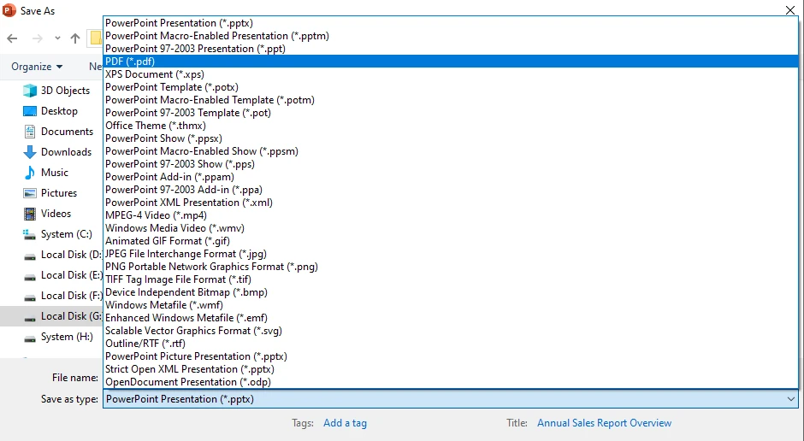Choose PNG Portable Network Graphics Format
Screen dimensions: 804x441
(x=451, y=267)
